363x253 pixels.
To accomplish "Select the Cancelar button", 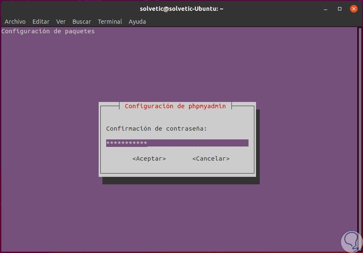I will click(x=211, y=159).
